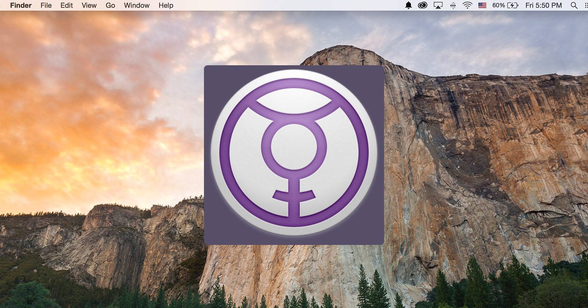Click the Fri 5:50 PM clock

pyautogui.click(x=544, y=5)
